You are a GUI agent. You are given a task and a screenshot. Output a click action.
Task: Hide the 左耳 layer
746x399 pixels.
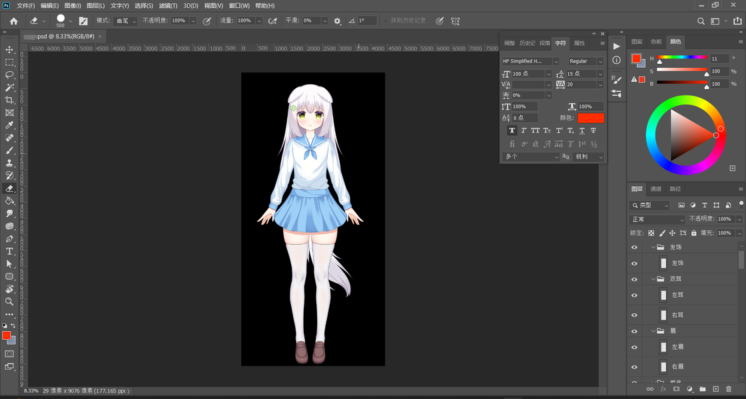pyautogui.click(x=634, y=295)
